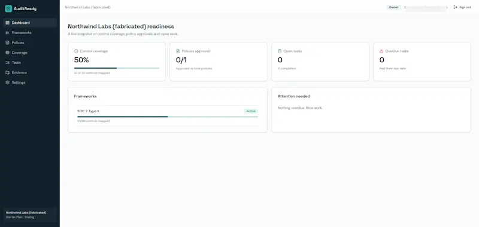
Task: Click '10/20 controls mapped' under SOC 2
Action: [93, 121]
